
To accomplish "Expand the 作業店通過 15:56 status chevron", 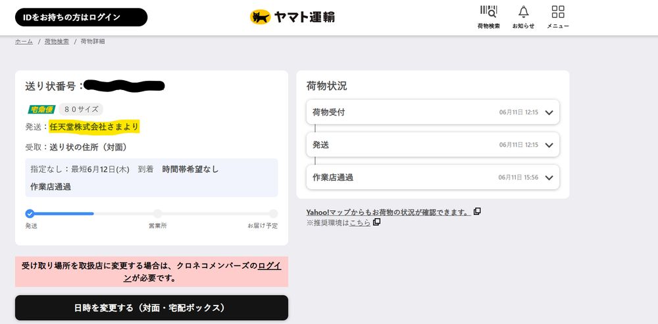I will (549, 177).
